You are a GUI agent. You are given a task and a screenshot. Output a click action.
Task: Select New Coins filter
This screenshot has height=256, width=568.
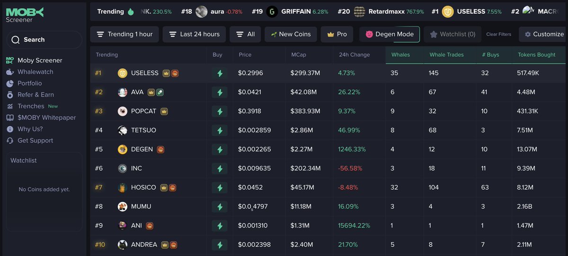[291, 34]
